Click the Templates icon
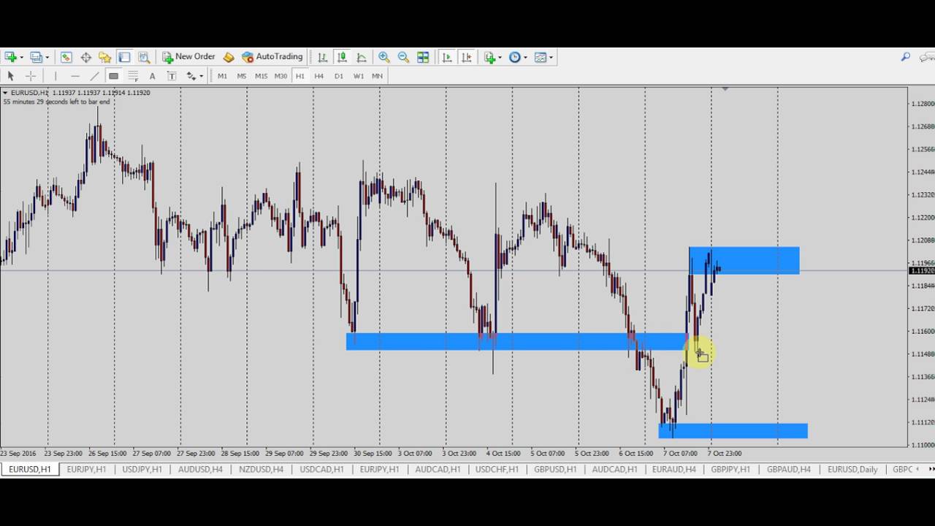 pos(541,57)
